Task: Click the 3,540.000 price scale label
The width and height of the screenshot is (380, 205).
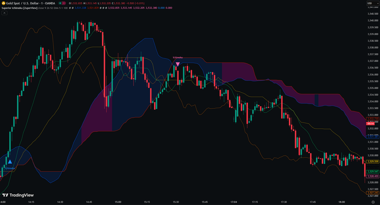Action: [373, 21]
